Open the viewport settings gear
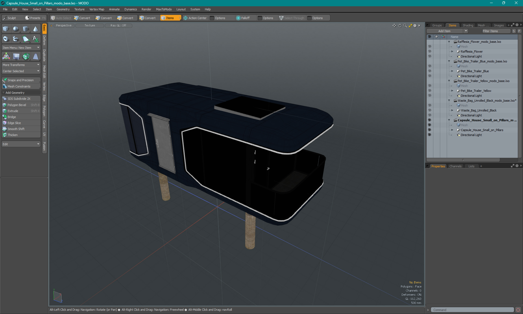Viewport: 523px width, 314px height. click(x=415, y=26)
